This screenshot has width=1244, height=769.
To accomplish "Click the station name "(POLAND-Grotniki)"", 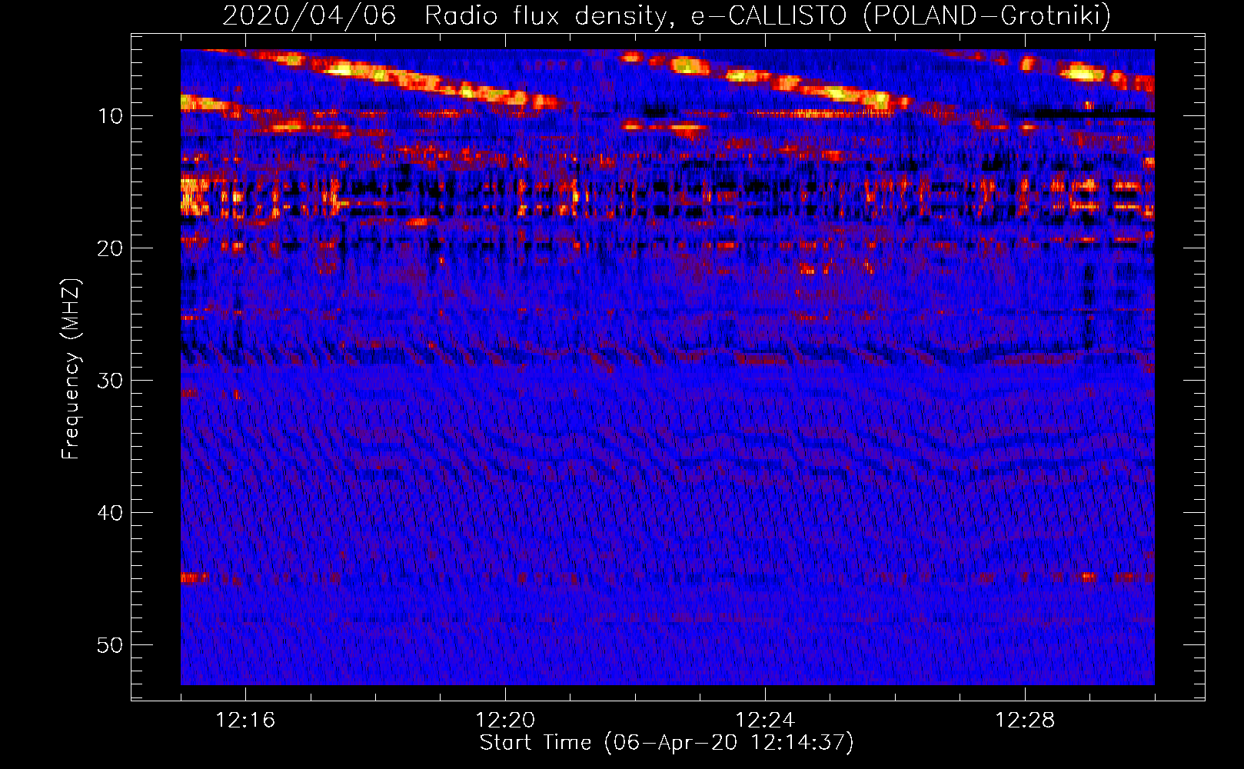I will (986, 16).
